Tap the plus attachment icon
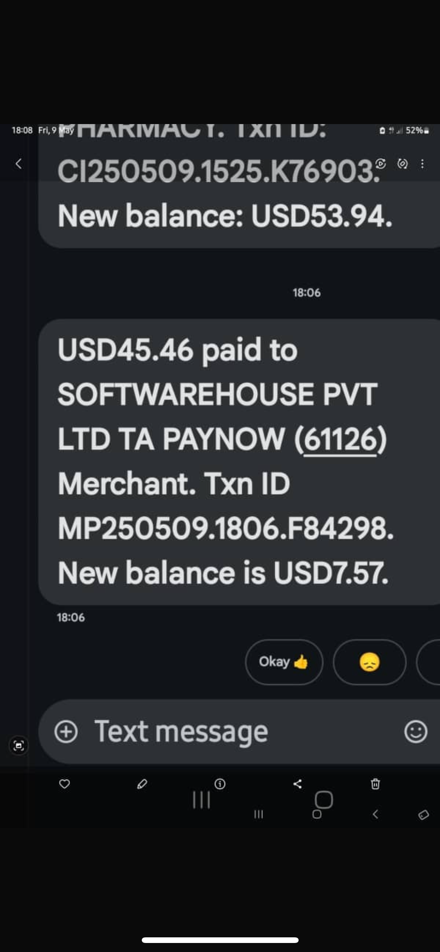The height and width of the screenshot is (952, 440). (x=66, y=731)
